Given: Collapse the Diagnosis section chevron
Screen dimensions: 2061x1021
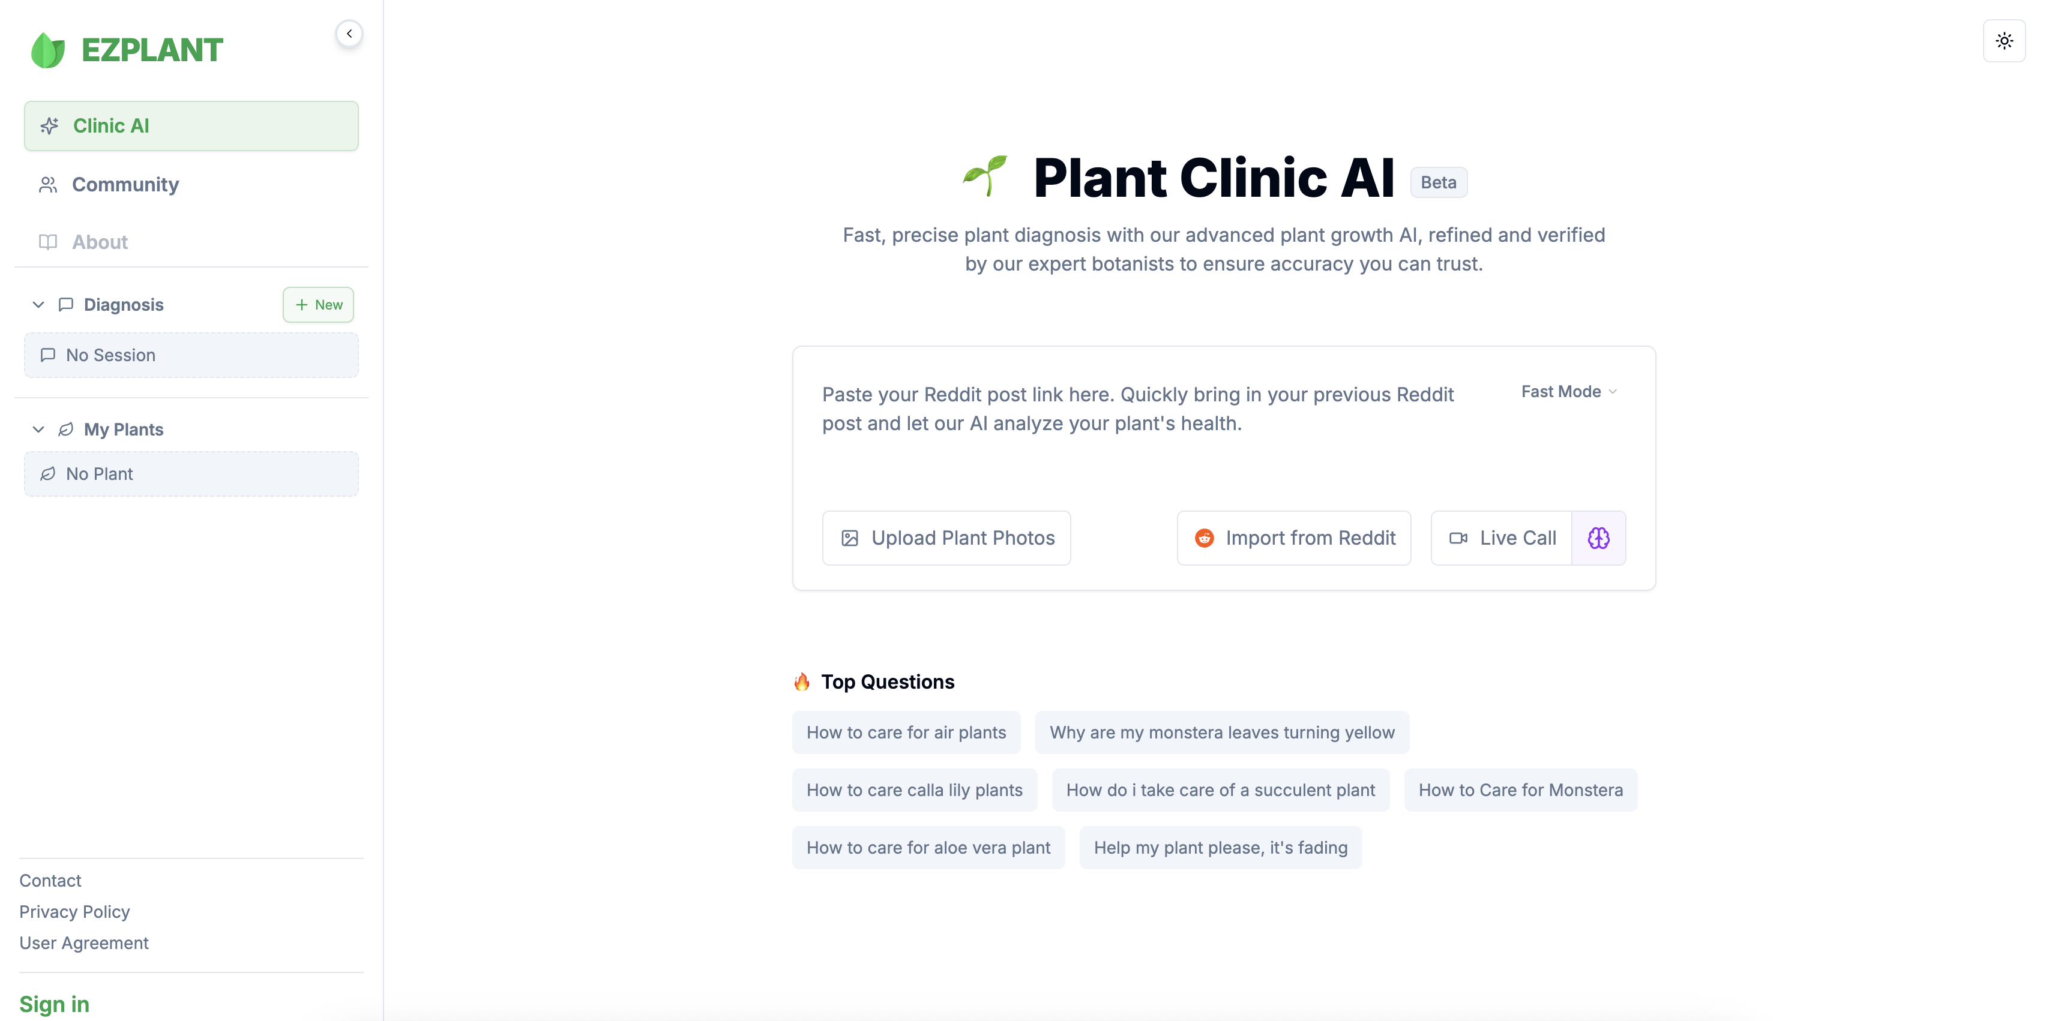Looking at the screenshot, I should coord(38,305).
